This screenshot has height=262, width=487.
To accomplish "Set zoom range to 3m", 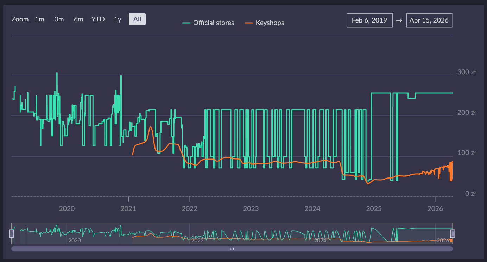I will 59,19.
